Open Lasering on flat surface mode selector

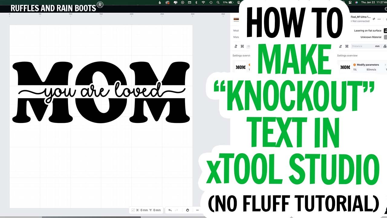[x=368, y=31]
